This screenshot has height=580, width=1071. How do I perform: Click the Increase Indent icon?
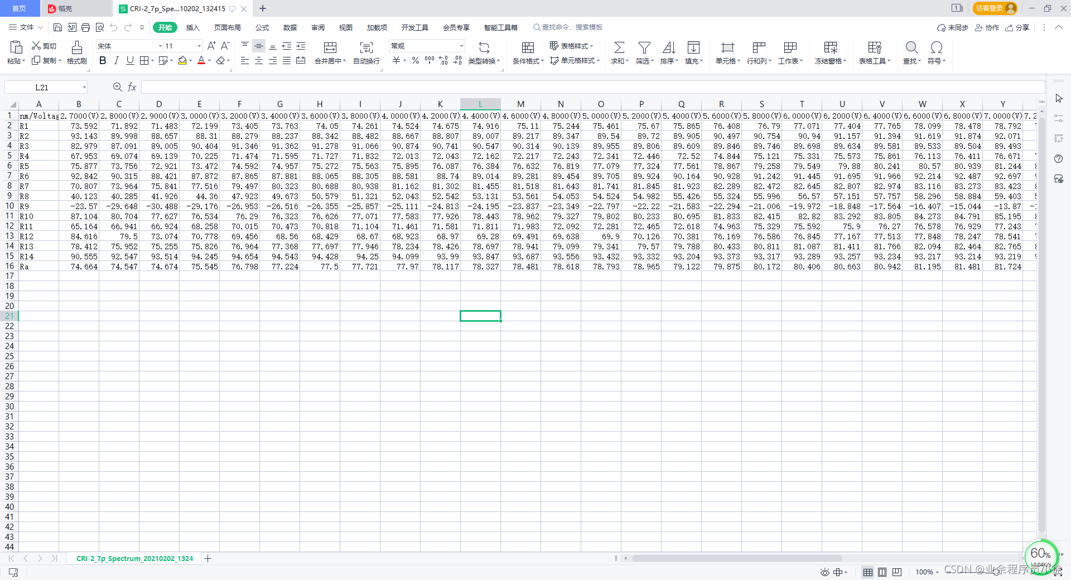click(301, 46)
